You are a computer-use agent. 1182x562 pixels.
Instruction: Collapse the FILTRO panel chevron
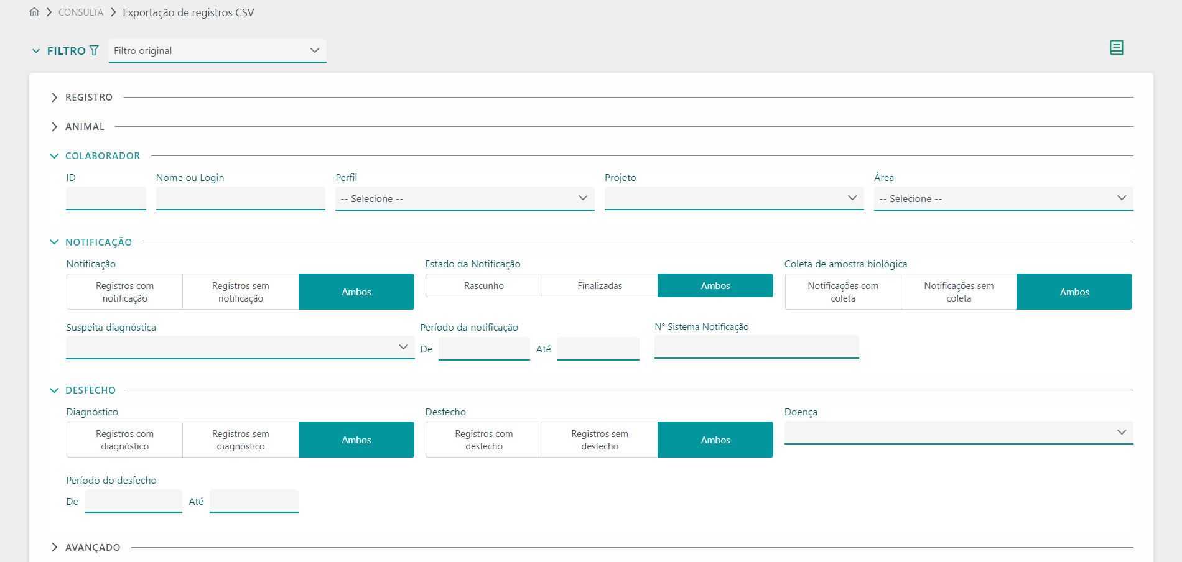(x=36, y=51)
